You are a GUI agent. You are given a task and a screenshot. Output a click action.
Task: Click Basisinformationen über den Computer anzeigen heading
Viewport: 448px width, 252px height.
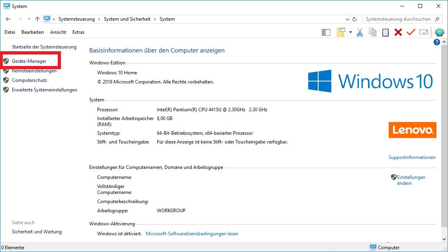pos(157,50)
